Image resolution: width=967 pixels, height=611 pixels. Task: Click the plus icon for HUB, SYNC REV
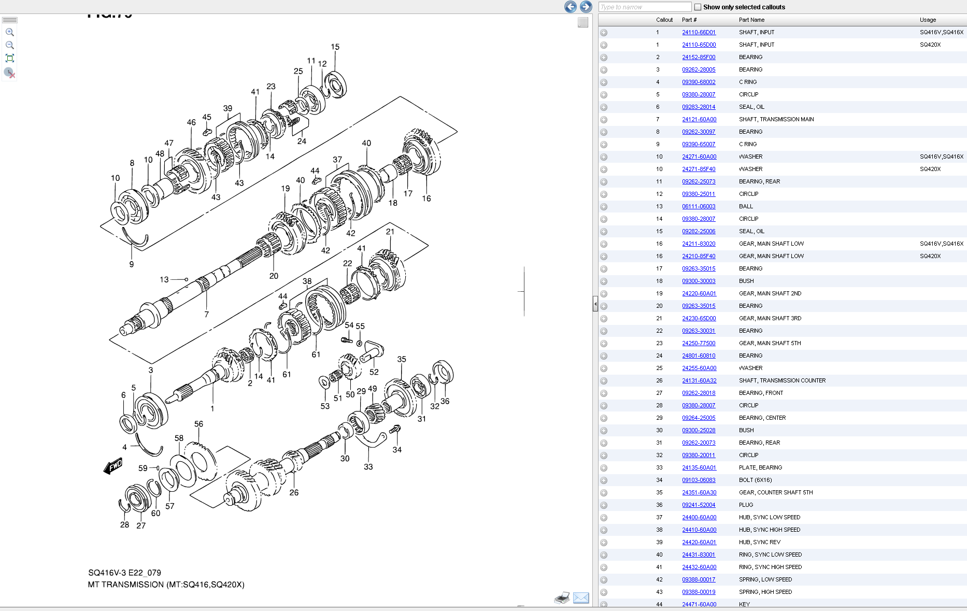tap(604, 543)
